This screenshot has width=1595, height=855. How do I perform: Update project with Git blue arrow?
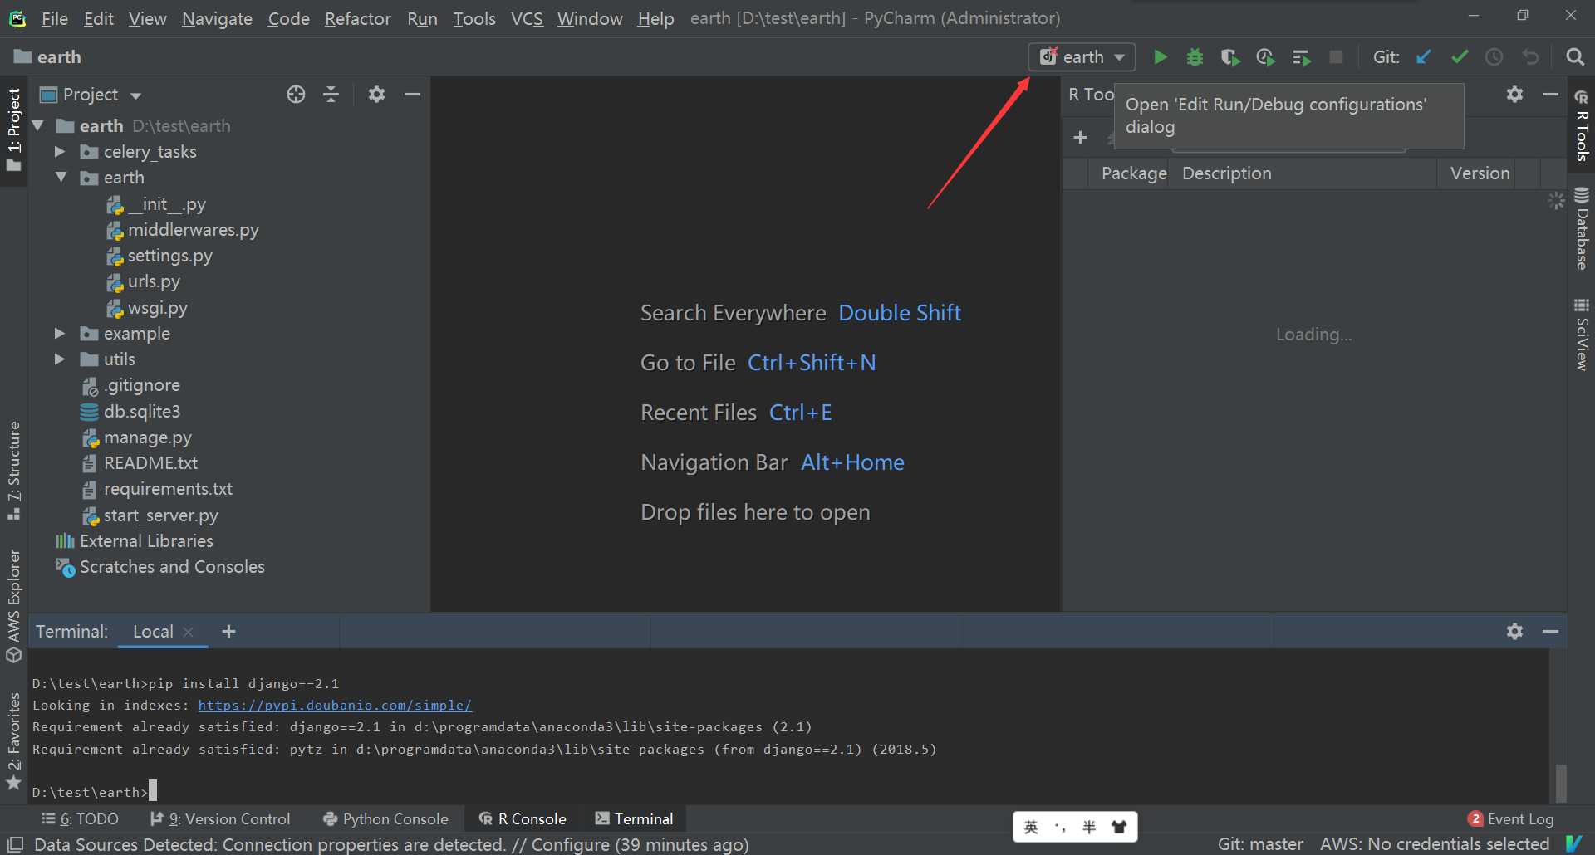point(1424,57)
